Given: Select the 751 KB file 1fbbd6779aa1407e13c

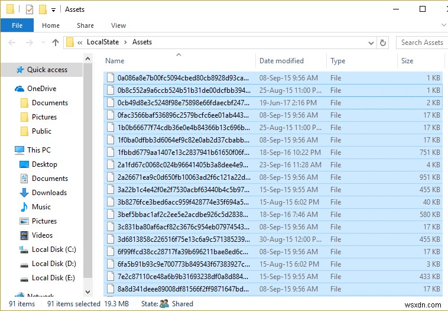Looking at the screenshot, I should coord(273,153).
